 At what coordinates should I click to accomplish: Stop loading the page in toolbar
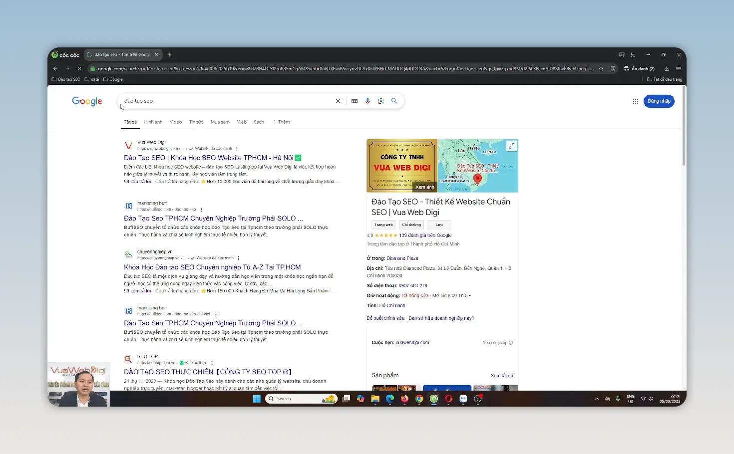click(79, 68)
